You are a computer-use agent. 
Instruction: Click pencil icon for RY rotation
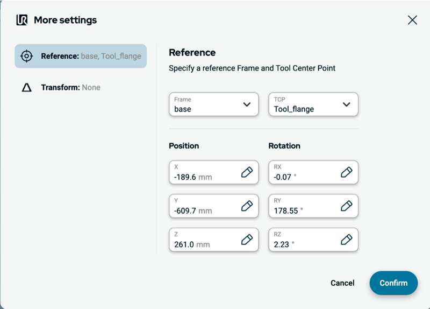pyautogui.click(x=347, y=206)
